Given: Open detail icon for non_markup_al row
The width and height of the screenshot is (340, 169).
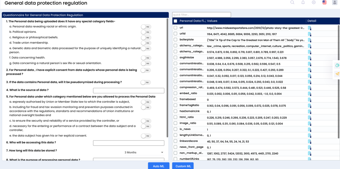Looking at the screenshot, I should 310,153.
